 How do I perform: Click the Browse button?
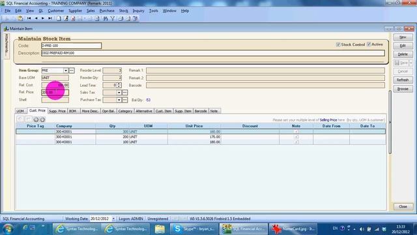pyautogui.click(x=403, y=89)
